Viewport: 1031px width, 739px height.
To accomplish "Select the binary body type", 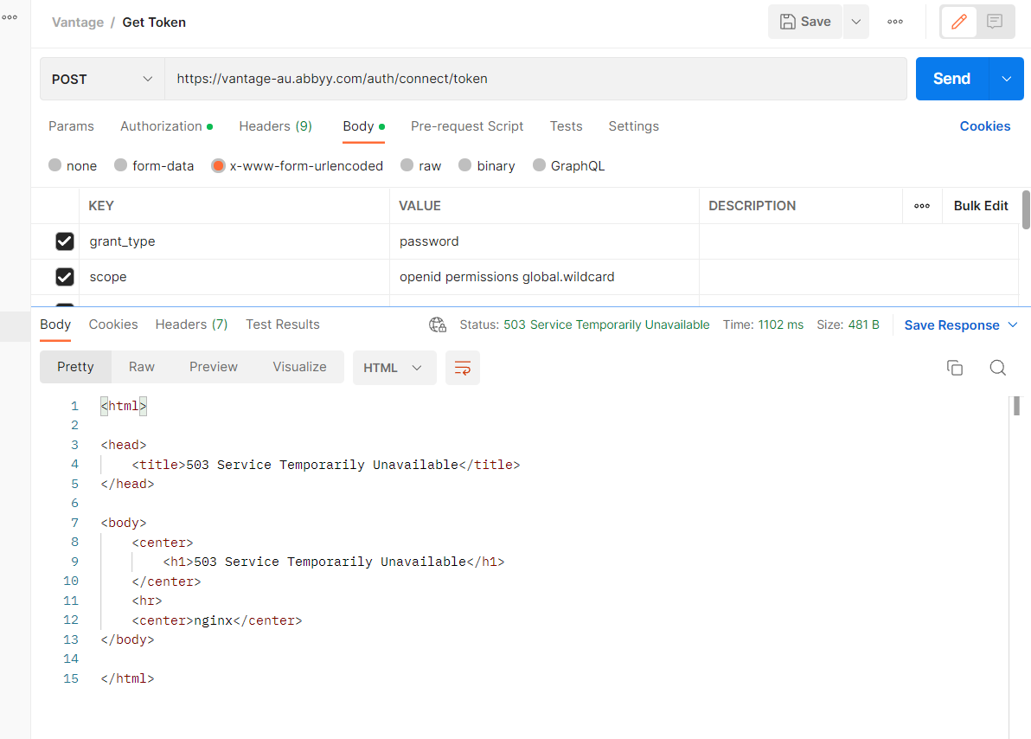I will tap(464, 165).
